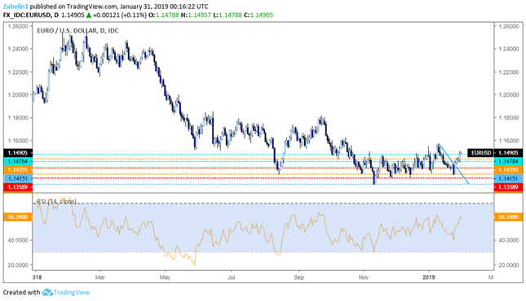Click the 2019 label on time axis
Screen dimensions: 526x301
[x=429, y=277]
